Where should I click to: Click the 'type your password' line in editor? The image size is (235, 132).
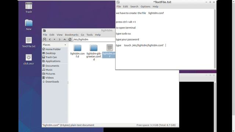127,39
